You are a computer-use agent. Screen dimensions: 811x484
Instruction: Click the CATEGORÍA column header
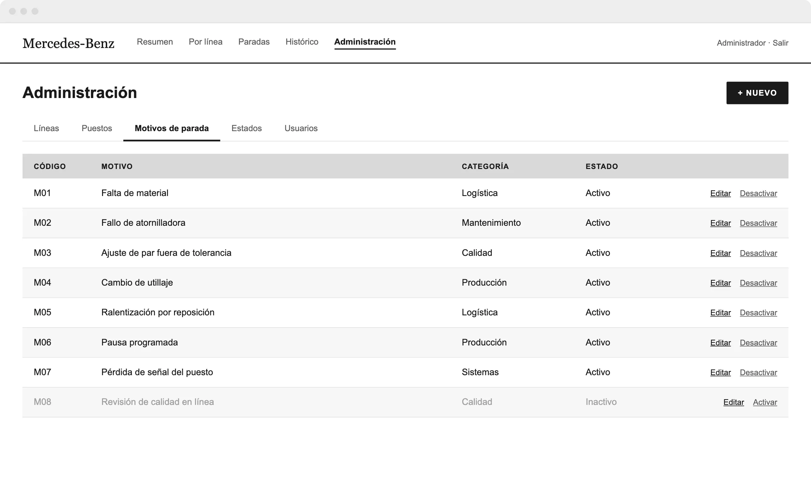tap(485, 166)
